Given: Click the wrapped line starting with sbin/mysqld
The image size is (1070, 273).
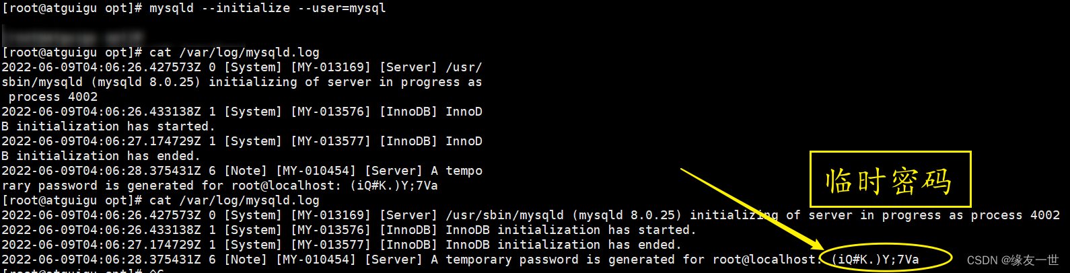Looking at the screenshot, I should click(242, 82).
